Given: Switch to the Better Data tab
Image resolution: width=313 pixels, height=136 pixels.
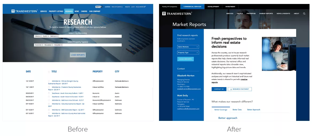Looking at the screenshot, I should point(237,110).
